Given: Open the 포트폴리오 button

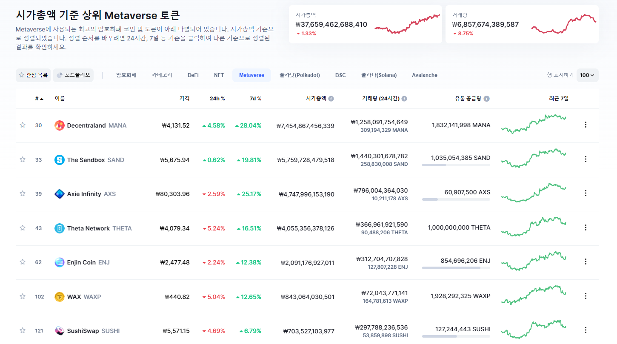Looking at the screenshot, I should tap(73, 75).
